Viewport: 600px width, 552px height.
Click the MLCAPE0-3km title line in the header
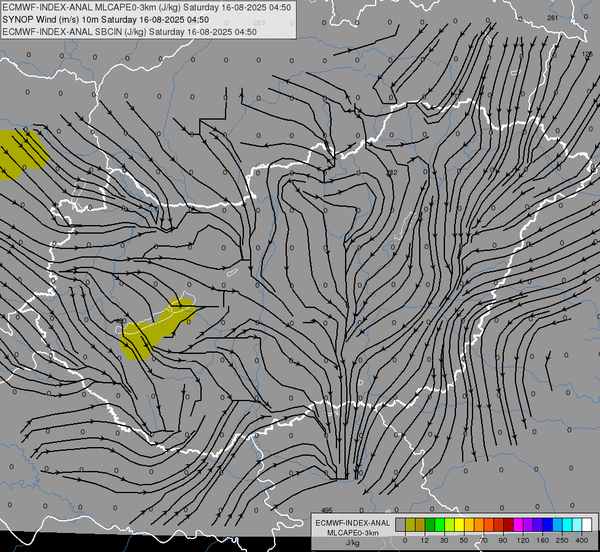tap(146, 7)
